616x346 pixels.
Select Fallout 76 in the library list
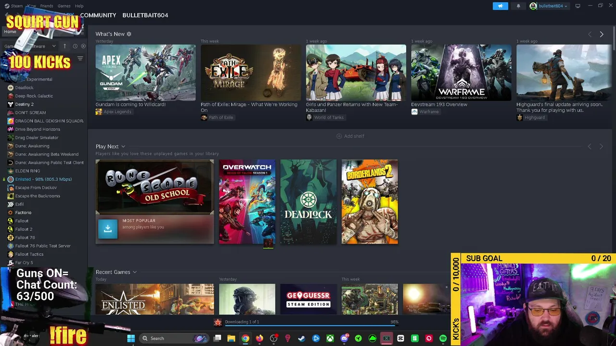tap(25, 237)
